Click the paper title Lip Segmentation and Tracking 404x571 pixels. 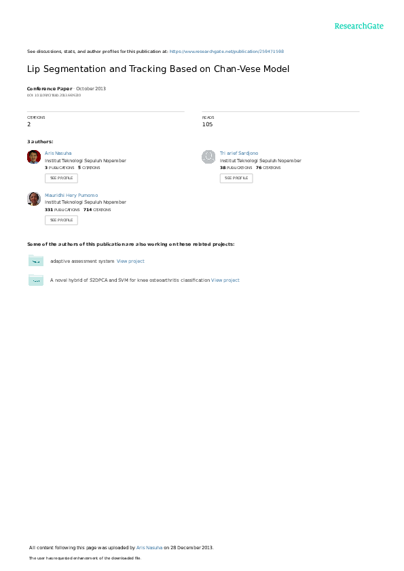click(158, 69)
